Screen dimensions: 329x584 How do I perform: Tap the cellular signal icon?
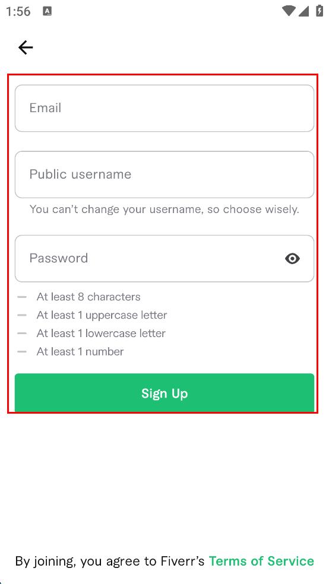[x=303, y=11]
